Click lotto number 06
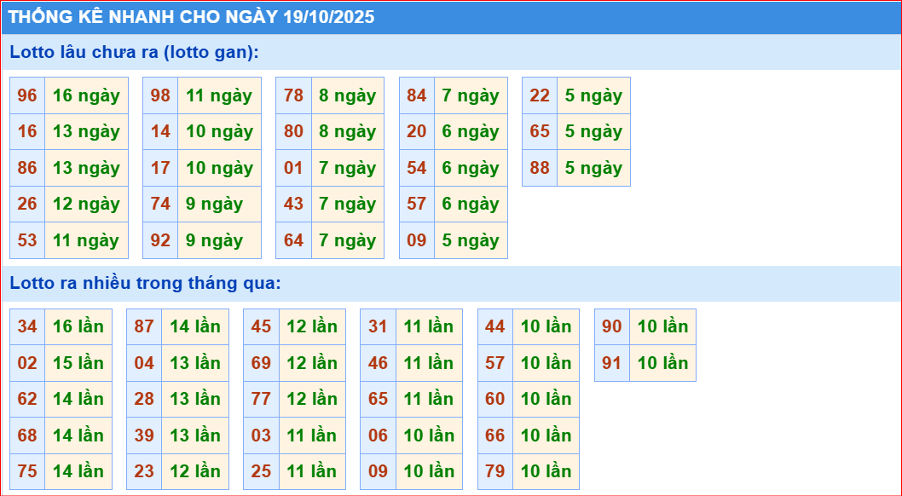Viewport: 902px width, 496px height. click(378, 435)
